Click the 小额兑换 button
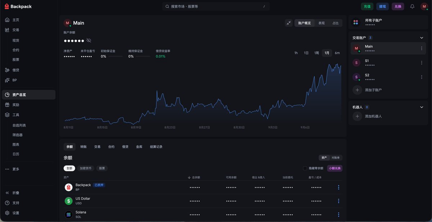This screenshot has height=222, width=432. (x=335, y=168)
